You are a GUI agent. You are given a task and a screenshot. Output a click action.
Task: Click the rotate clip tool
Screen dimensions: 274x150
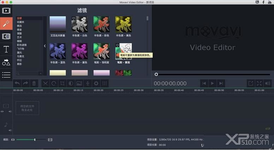pyautogui.click(x=54, y=83)
